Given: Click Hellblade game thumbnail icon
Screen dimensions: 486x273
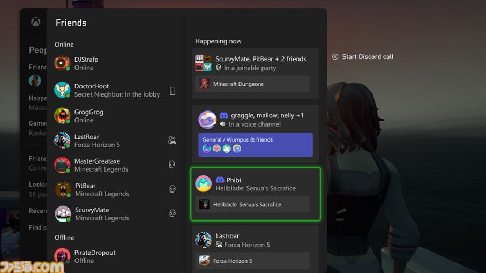Looking at the screenshot, I should click(x=204, y=204).
